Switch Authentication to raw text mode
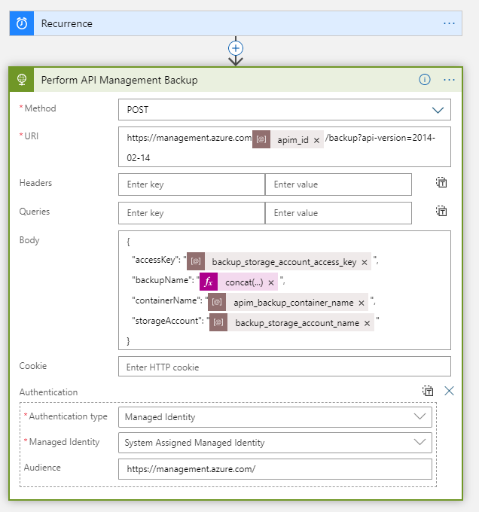 (x=428, y=391)
